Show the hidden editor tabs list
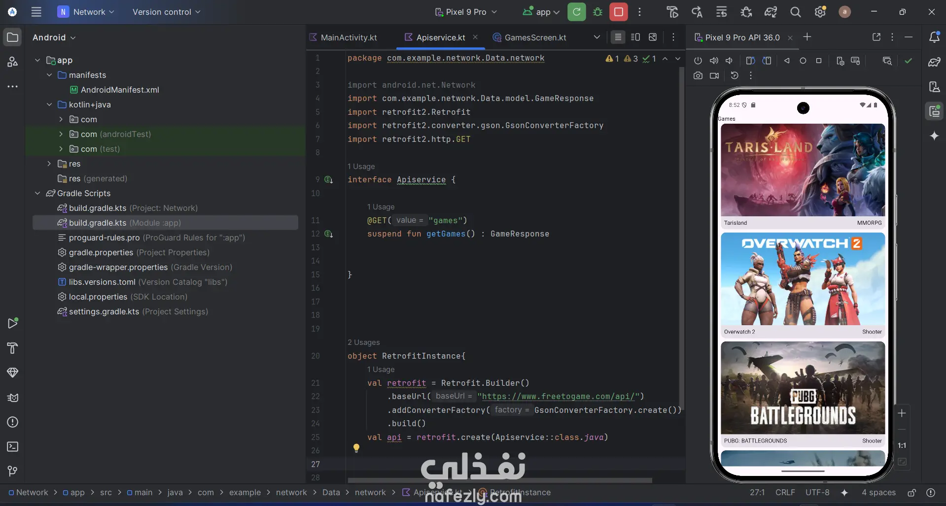 coord(596,37)
